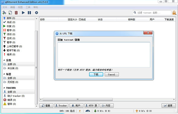This screenshot has height=114, width=178.
Task: Switch to the 普通 tab
Action: [x=46, y=105]
